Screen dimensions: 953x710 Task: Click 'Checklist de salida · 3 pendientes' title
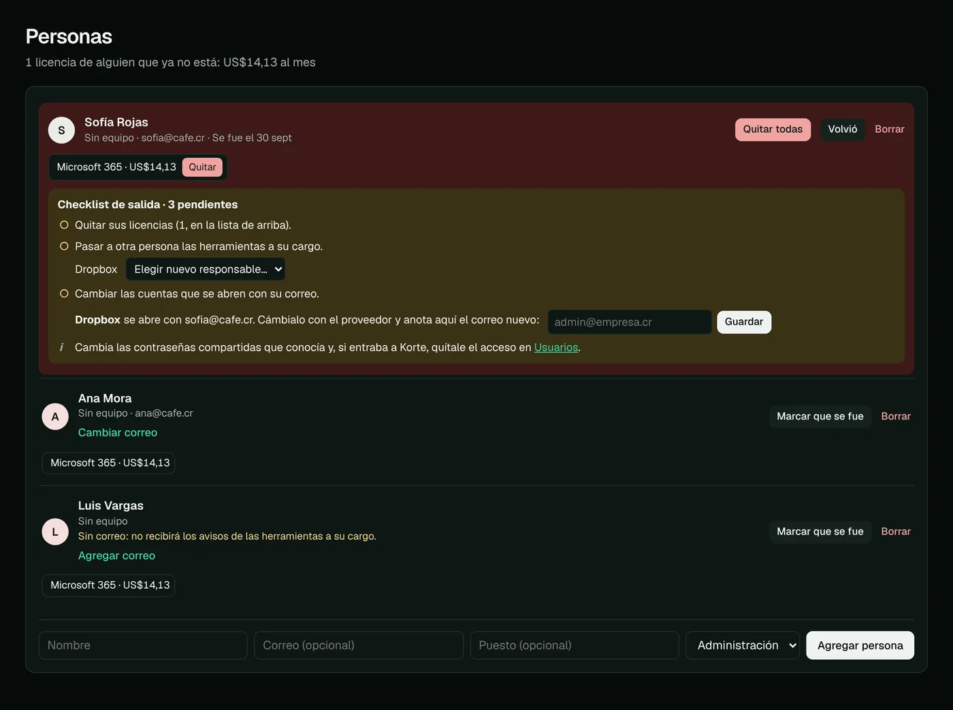click(148, 204)
